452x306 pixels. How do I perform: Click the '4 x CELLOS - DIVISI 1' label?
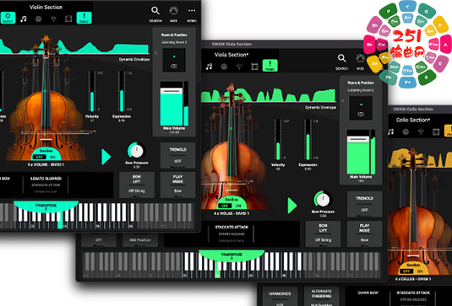pyautogui.click(x=413, y=279)
